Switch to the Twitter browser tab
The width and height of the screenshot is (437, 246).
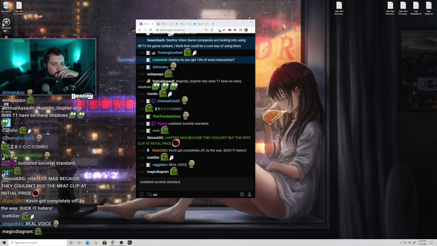[x=200, y=24]
